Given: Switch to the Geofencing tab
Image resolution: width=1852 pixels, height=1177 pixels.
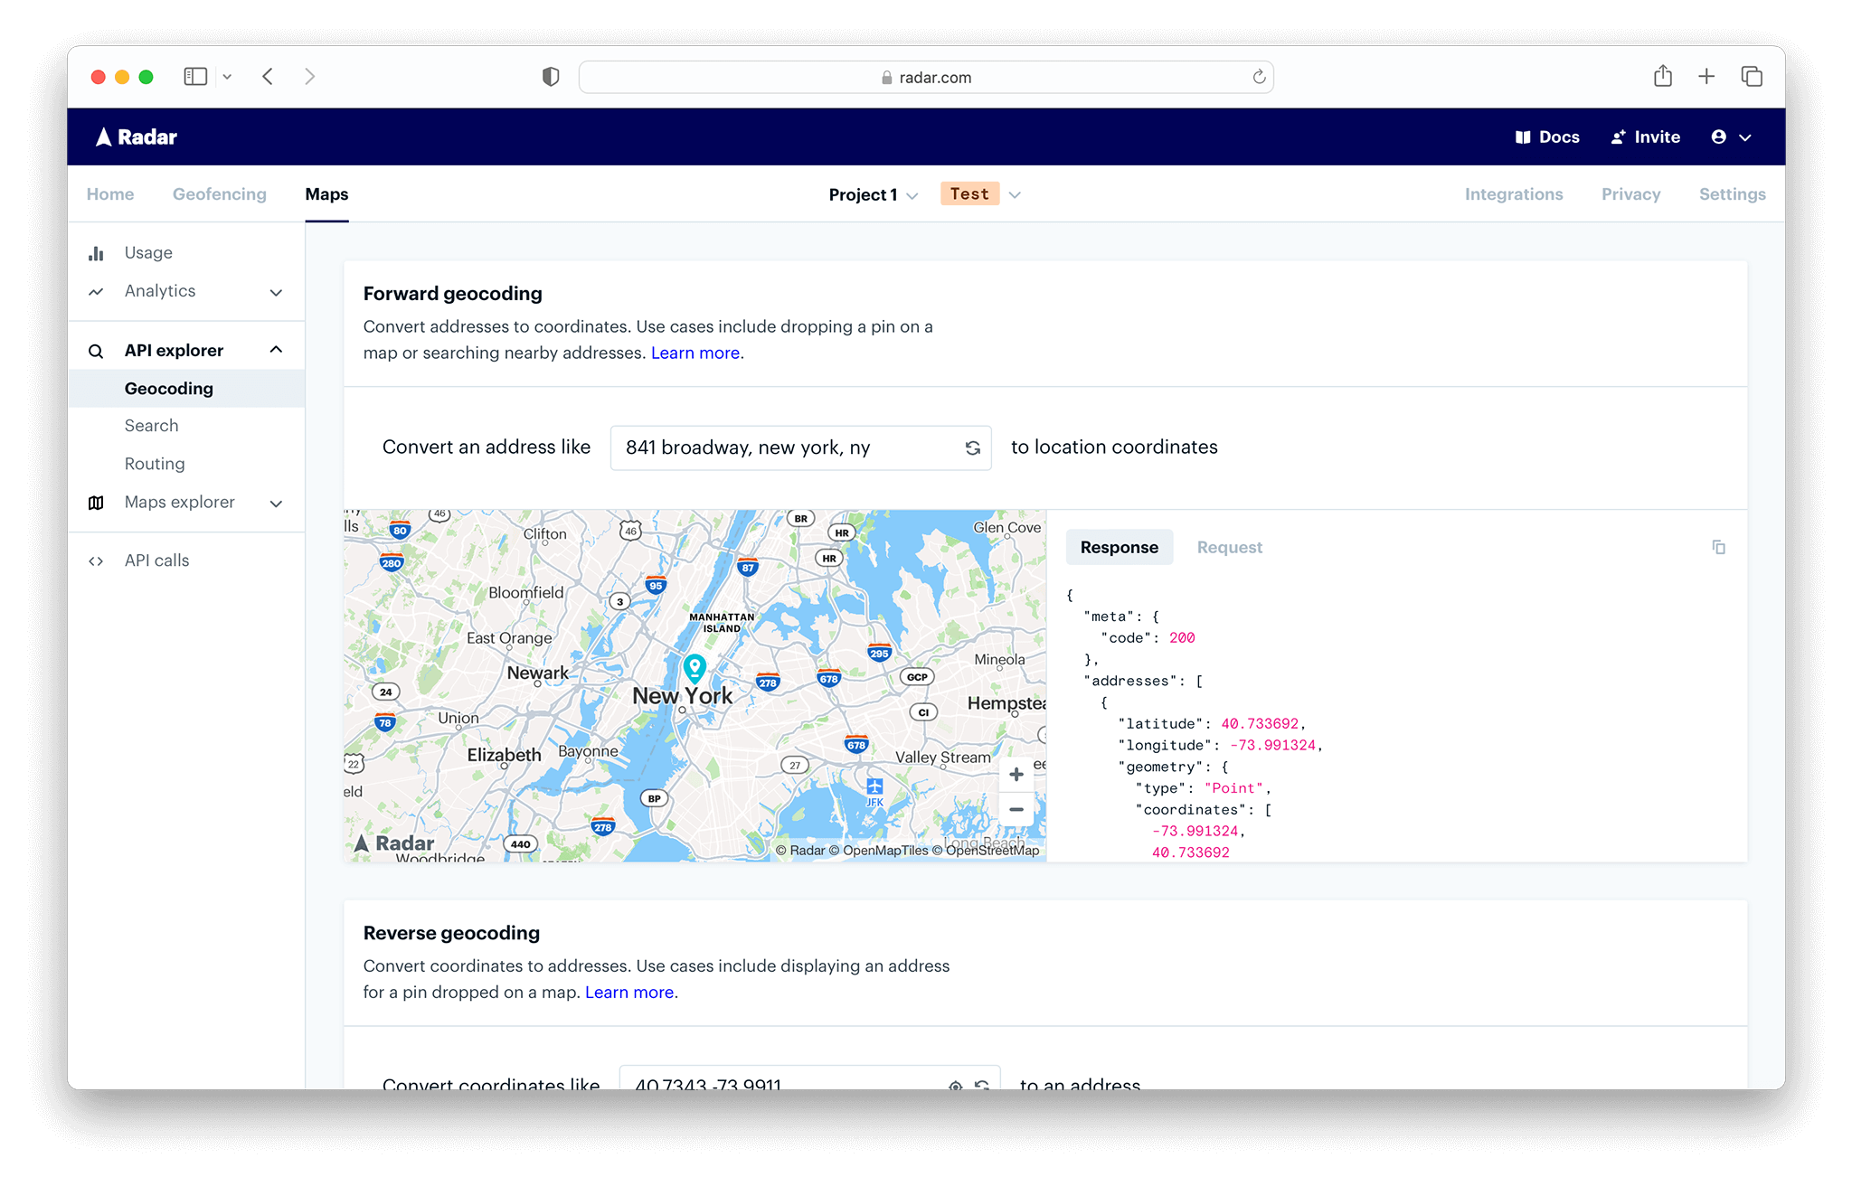Looking at the screenshot, I should click(x=220, y=193).
